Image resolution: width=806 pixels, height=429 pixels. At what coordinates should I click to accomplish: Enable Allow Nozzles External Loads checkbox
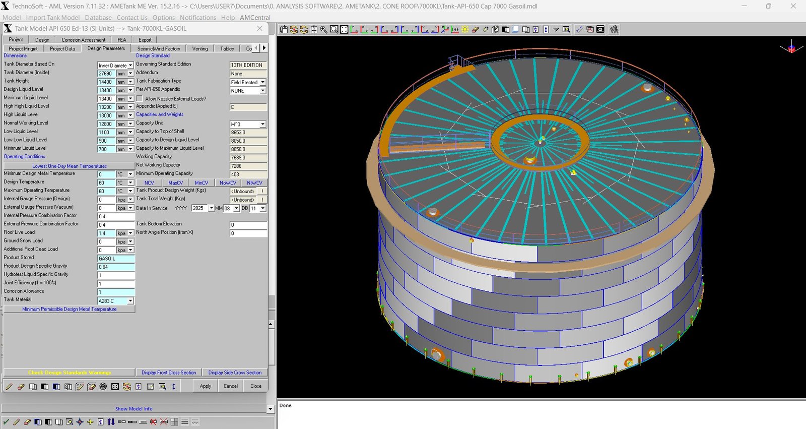click(x=140, y=99)
